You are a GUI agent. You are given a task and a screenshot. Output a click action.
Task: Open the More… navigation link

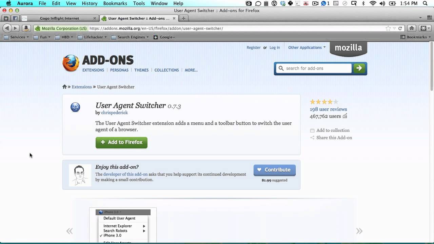pos(191,70)
